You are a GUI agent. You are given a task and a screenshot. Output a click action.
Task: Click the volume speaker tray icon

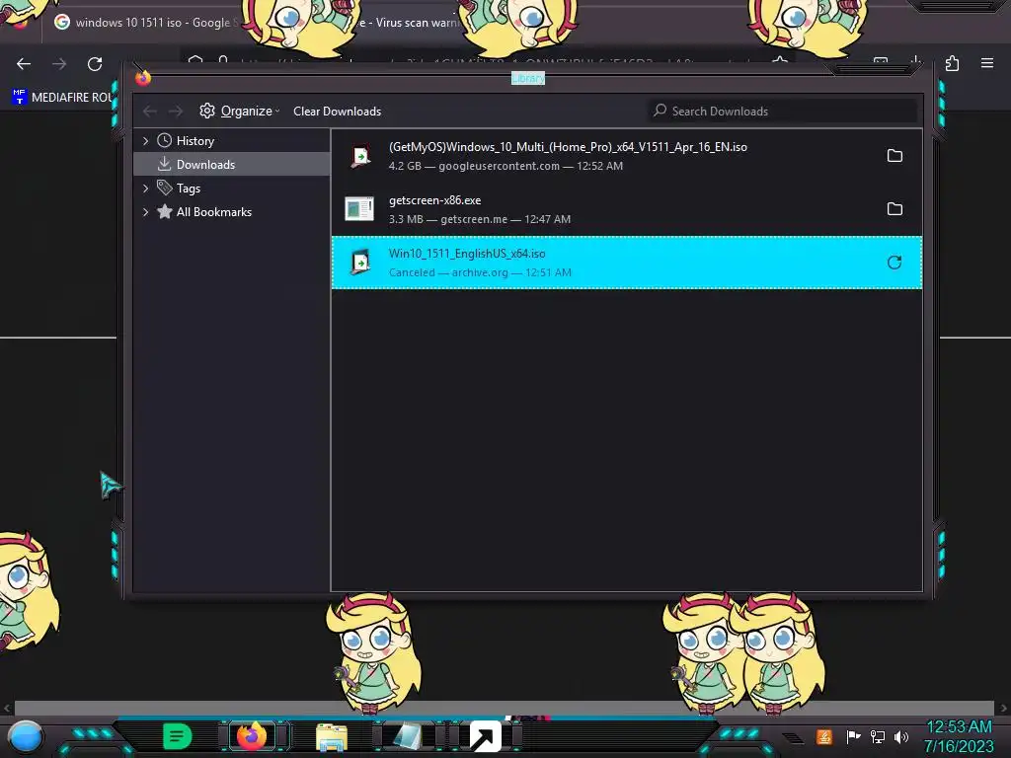pos(900,736)
